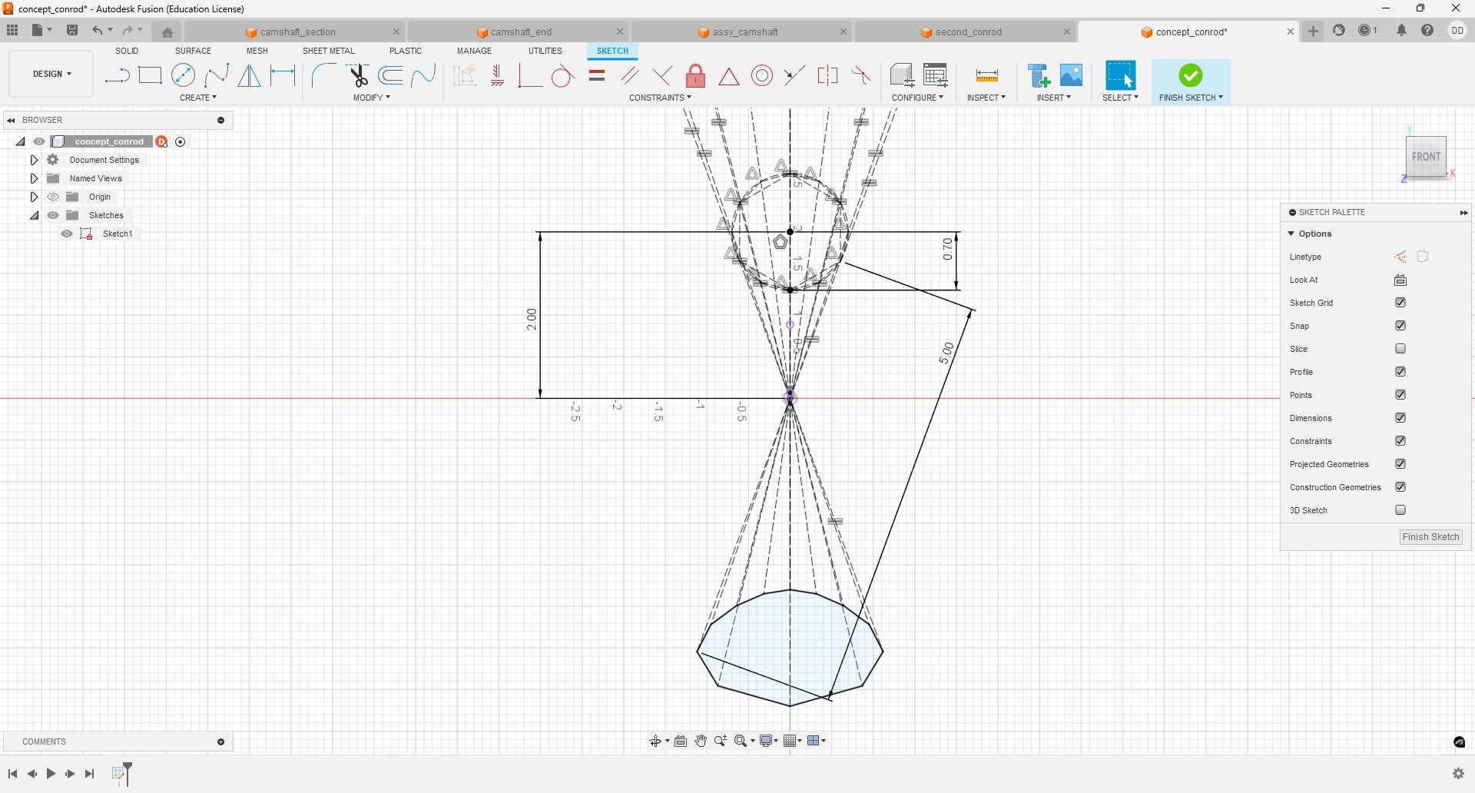
Task: Apply the Fix/Unfix lock constraint
Action: (x=695, y=75)
